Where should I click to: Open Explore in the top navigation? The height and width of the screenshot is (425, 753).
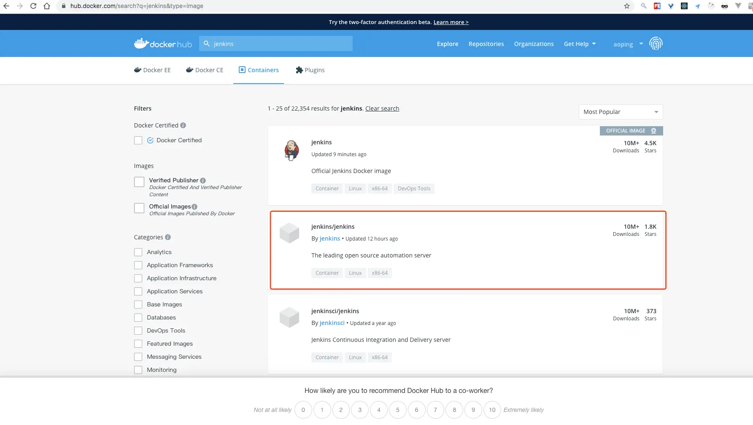coord(448,44)
